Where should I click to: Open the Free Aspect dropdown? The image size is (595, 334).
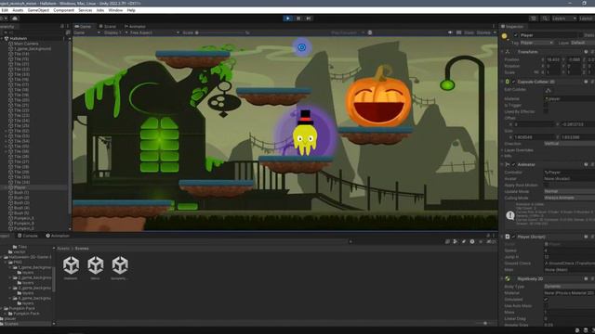click(154, 32)
